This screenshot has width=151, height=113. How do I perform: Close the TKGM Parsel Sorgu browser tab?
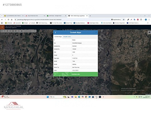pyautogui.click(x=87, y=16)
